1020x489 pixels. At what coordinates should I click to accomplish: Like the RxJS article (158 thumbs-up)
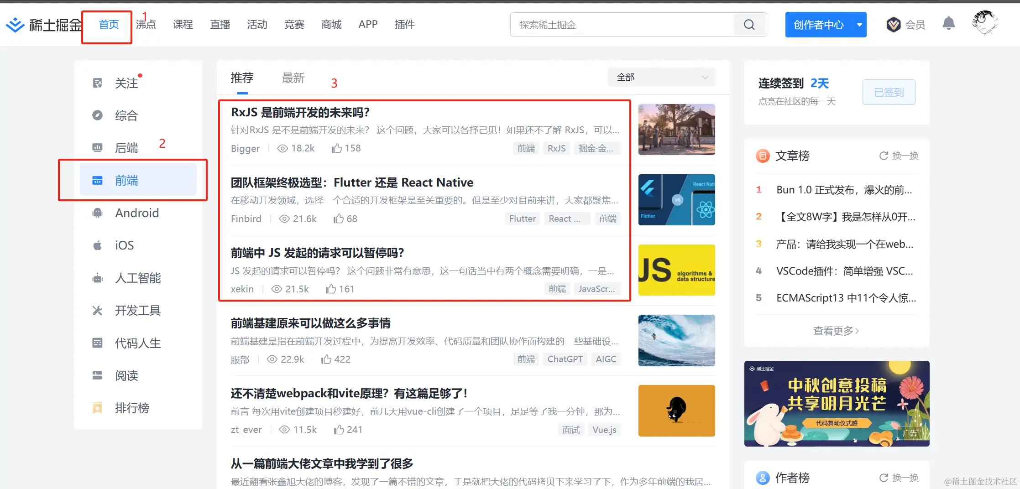click(337, 148)
